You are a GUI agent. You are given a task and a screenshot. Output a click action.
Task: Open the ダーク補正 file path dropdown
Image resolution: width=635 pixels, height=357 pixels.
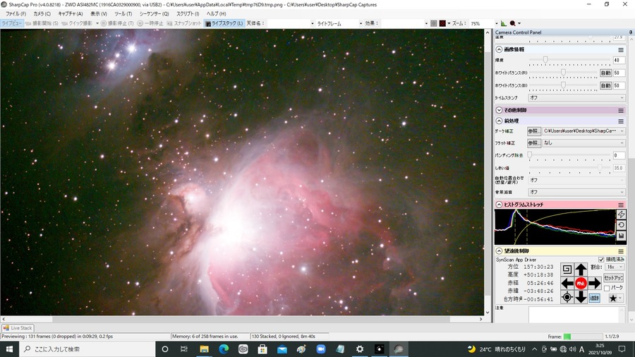point(583,131)
